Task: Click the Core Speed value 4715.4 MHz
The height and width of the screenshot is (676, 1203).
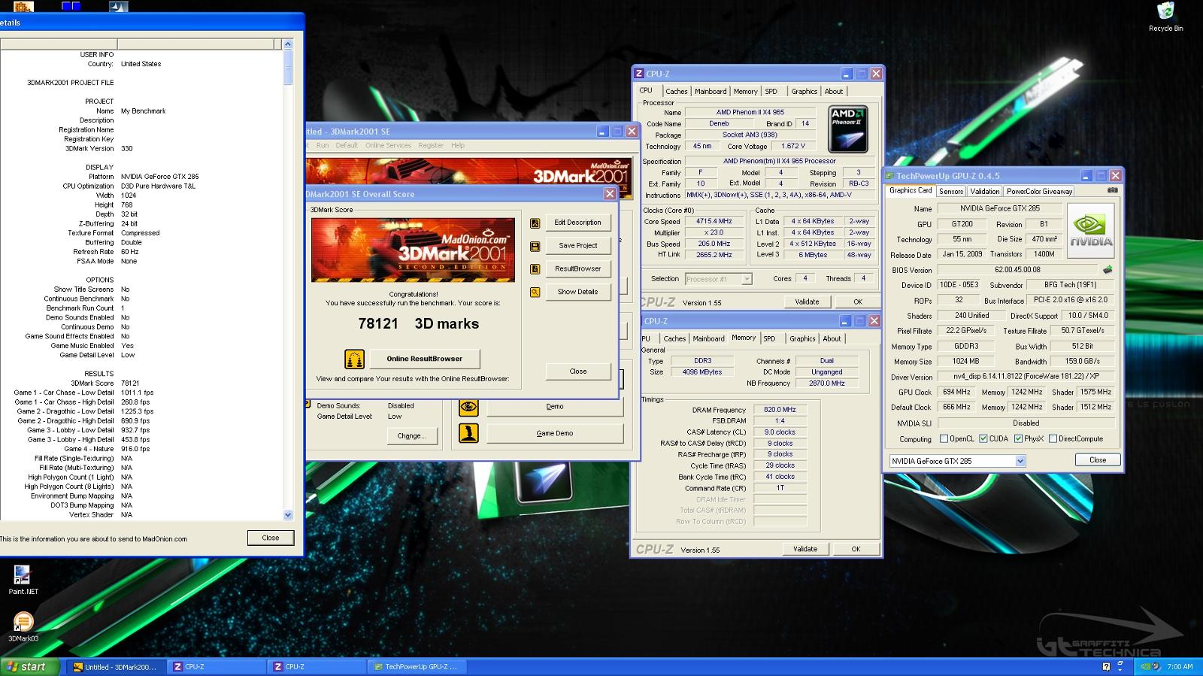Action: pos(714,222)
